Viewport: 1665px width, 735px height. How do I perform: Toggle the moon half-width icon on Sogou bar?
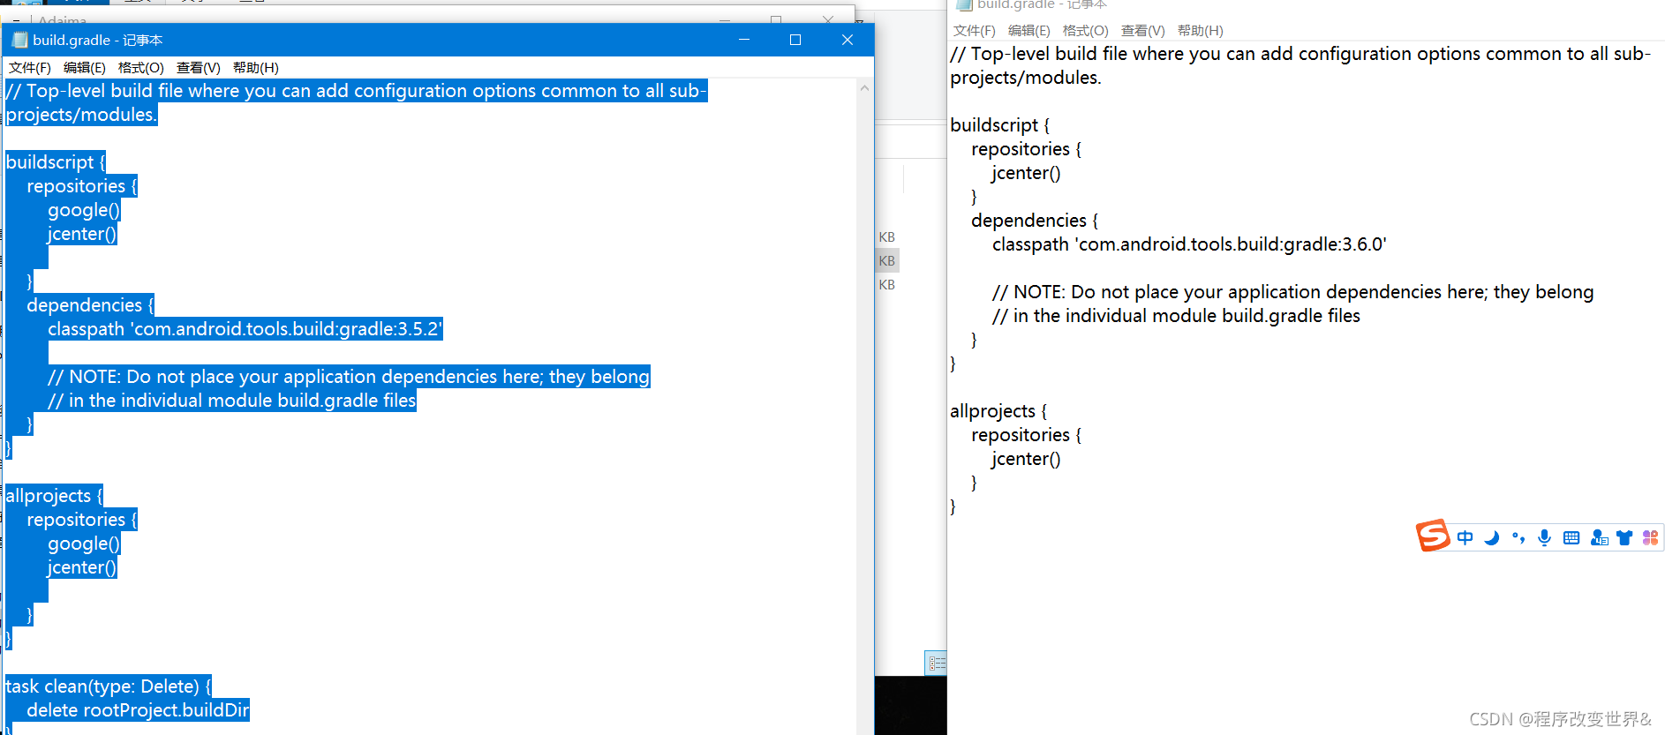[1492, 537]
